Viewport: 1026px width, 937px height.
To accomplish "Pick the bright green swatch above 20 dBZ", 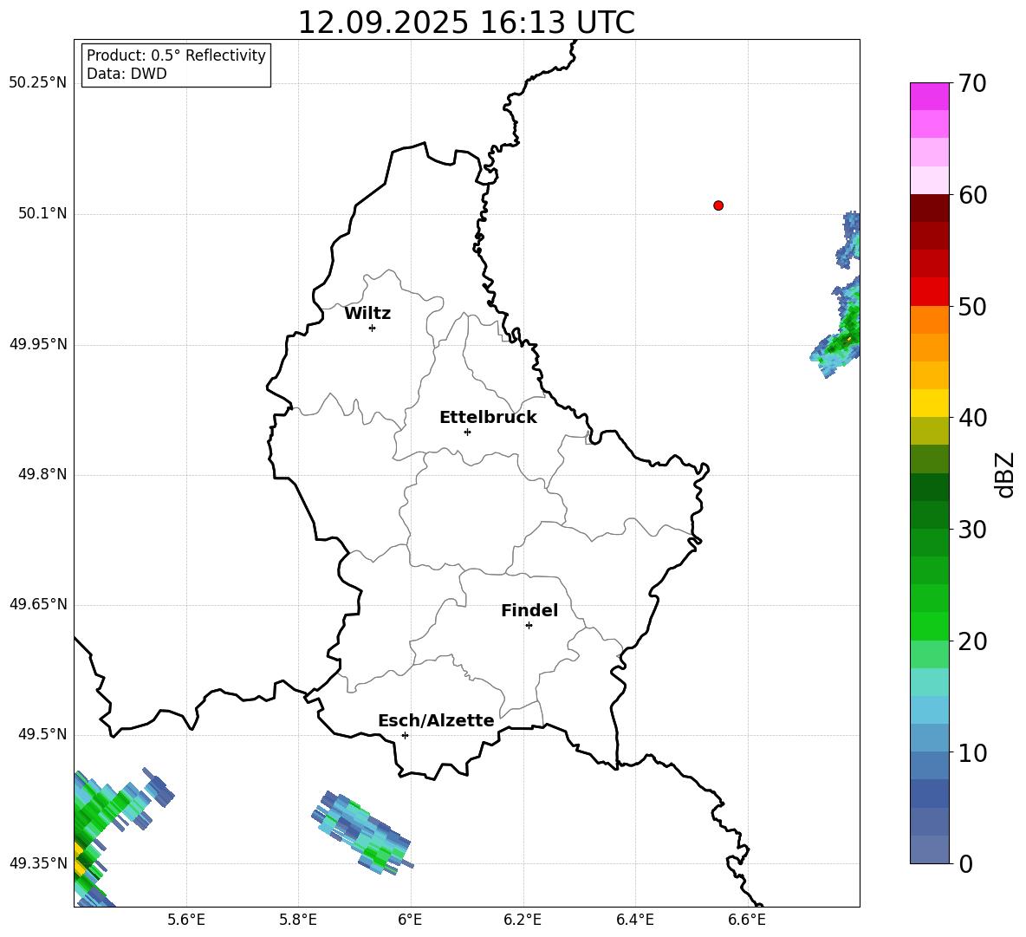I will (929, 626).
